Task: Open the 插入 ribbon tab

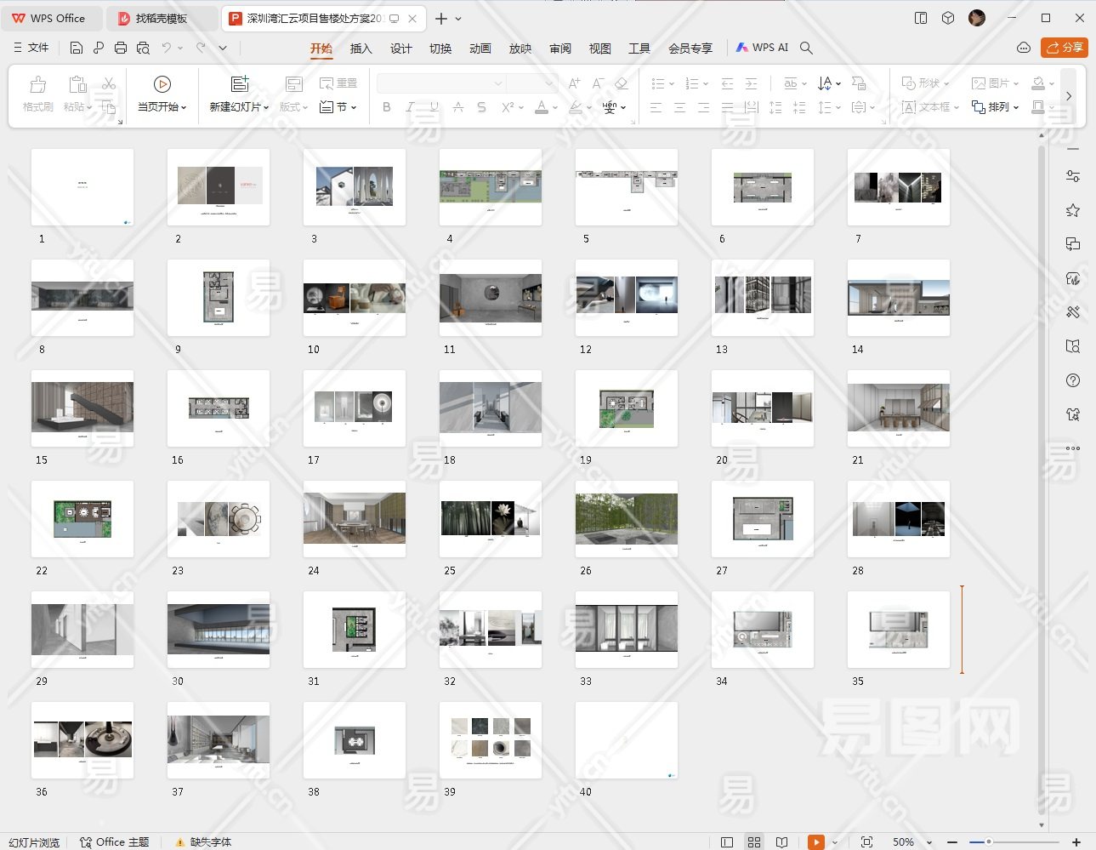Action: 361,48
